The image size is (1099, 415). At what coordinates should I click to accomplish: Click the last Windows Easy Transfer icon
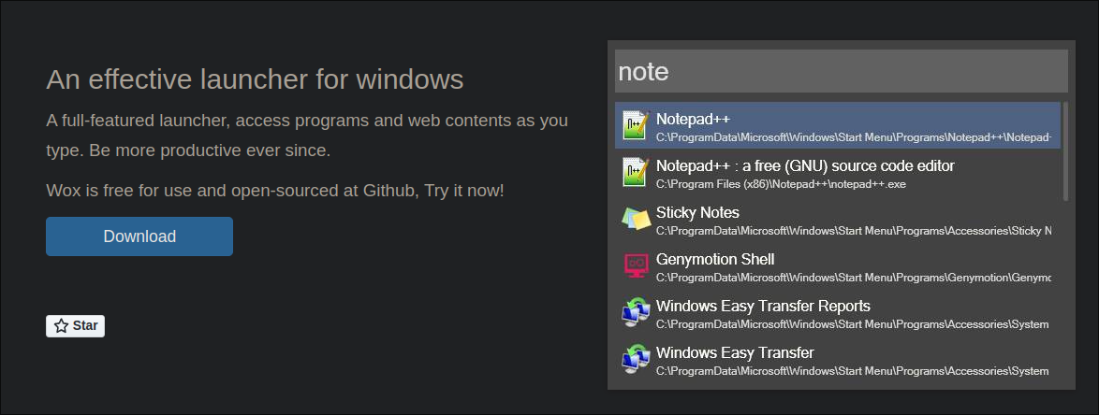637,360
